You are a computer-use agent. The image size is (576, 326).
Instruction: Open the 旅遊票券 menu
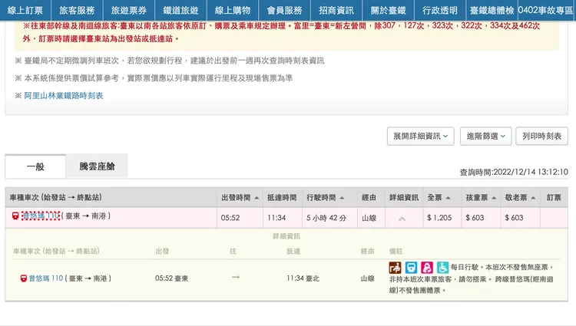(x=129, y=10)
